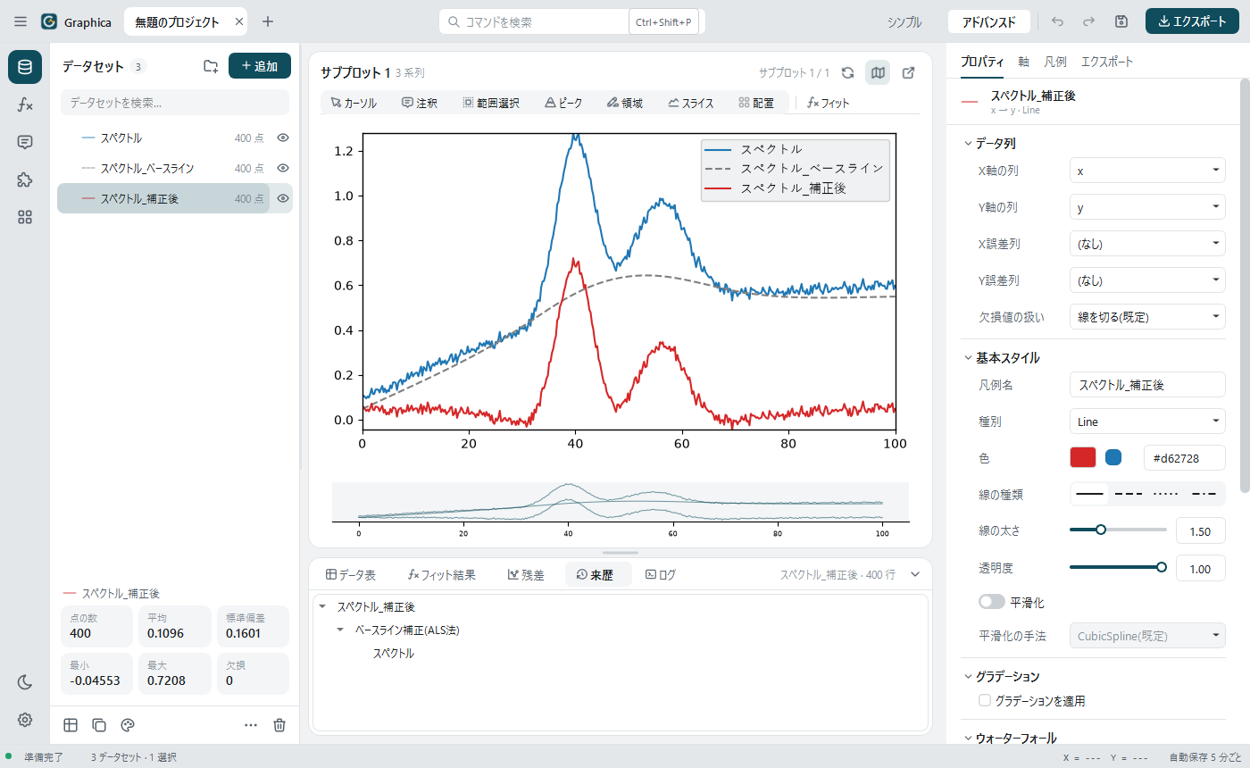Open the X軸の列 dropdown
Screen dimensions: 1250x768
click(x=1147, y=170)
